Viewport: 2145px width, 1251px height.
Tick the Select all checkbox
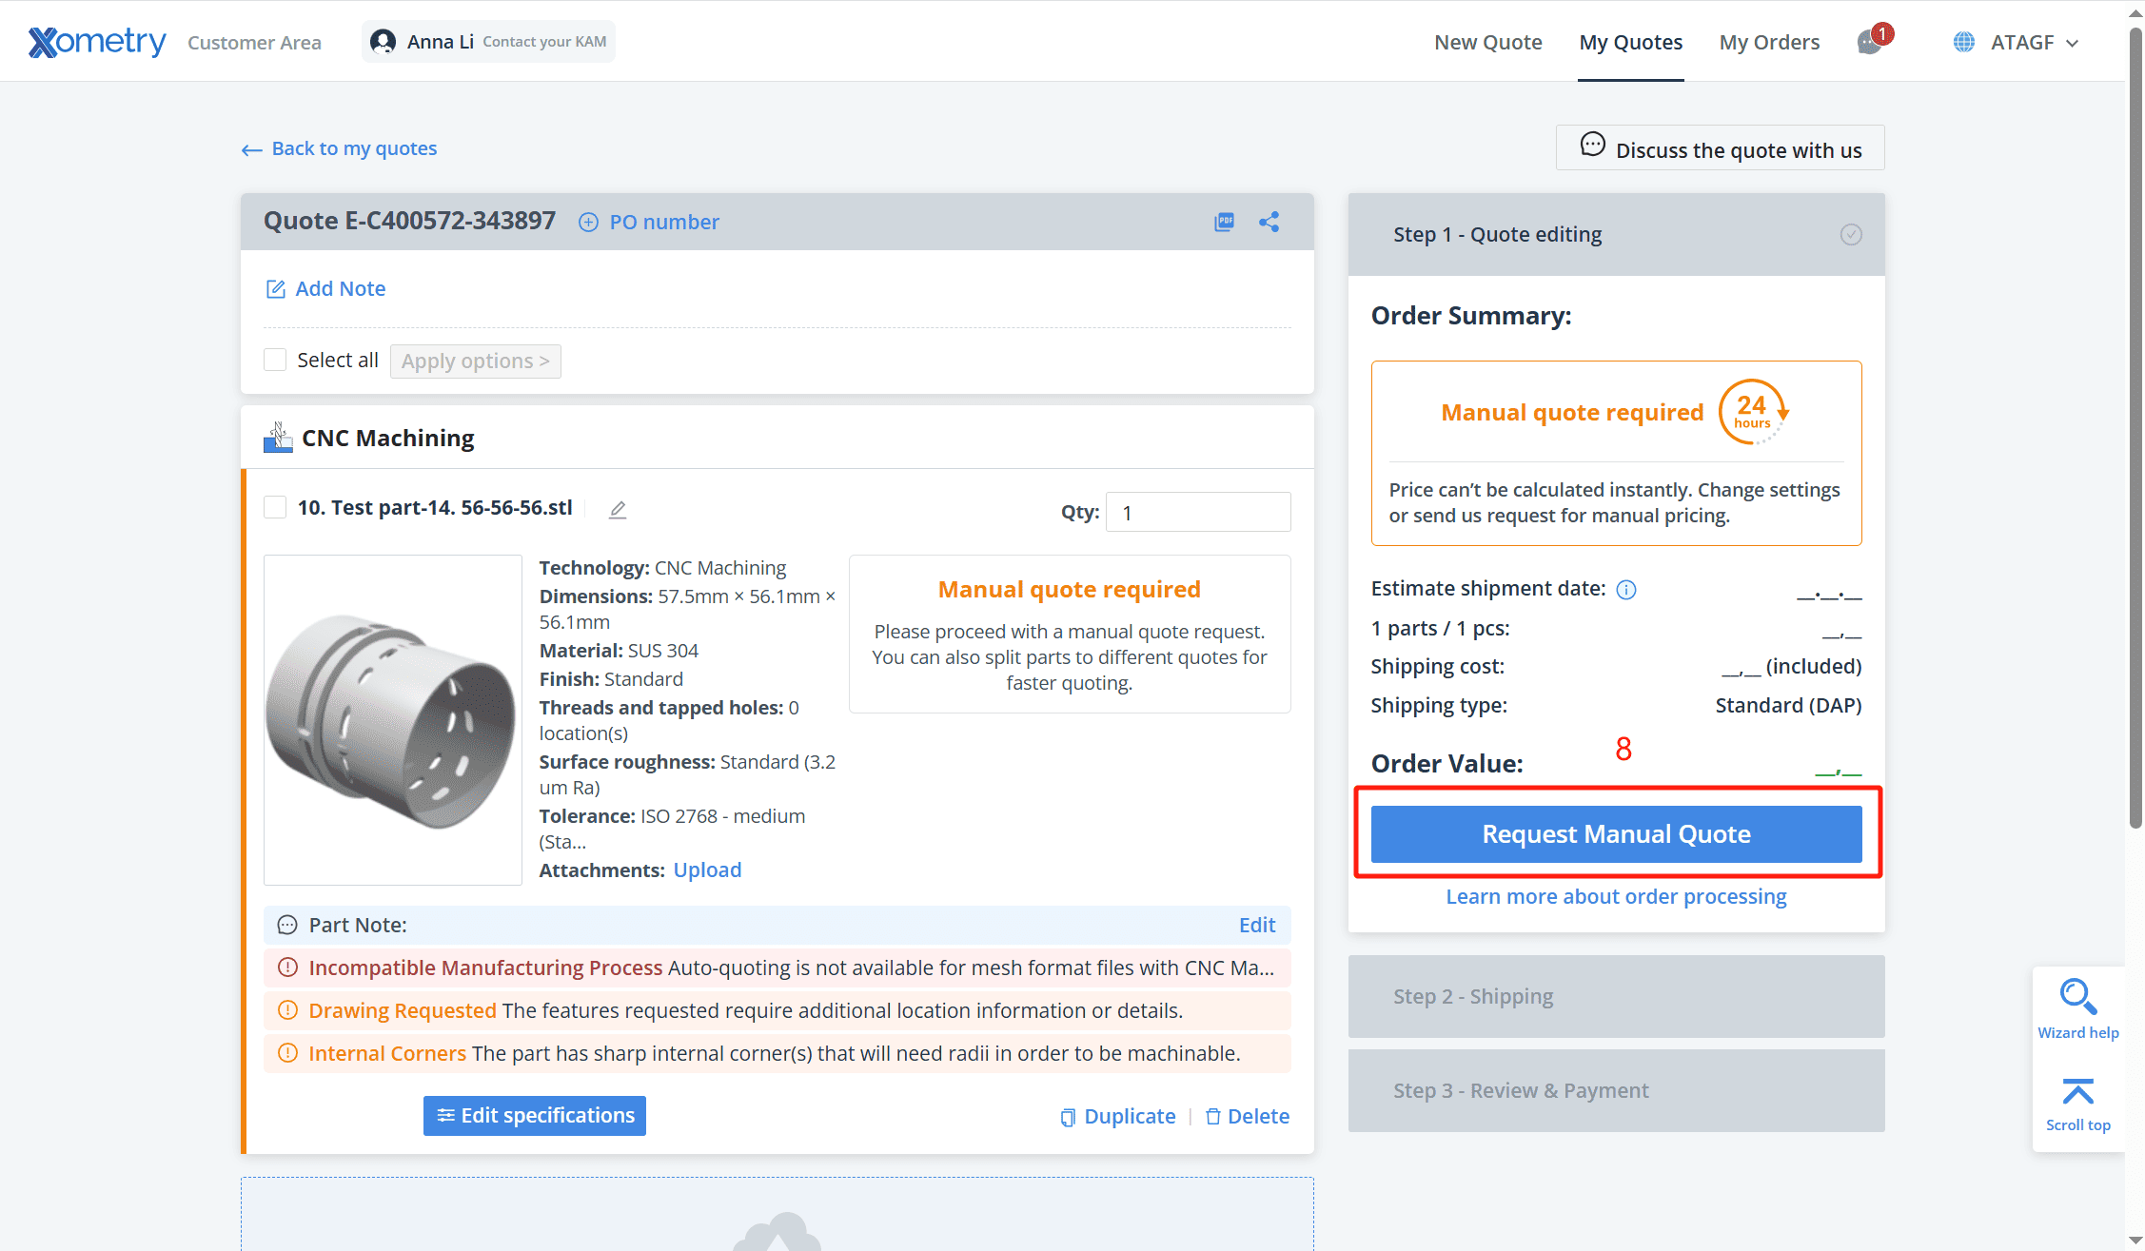[x=275, y=360]
